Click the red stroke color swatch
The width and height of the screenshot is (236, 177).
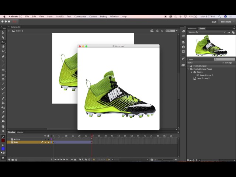[3, 140]
